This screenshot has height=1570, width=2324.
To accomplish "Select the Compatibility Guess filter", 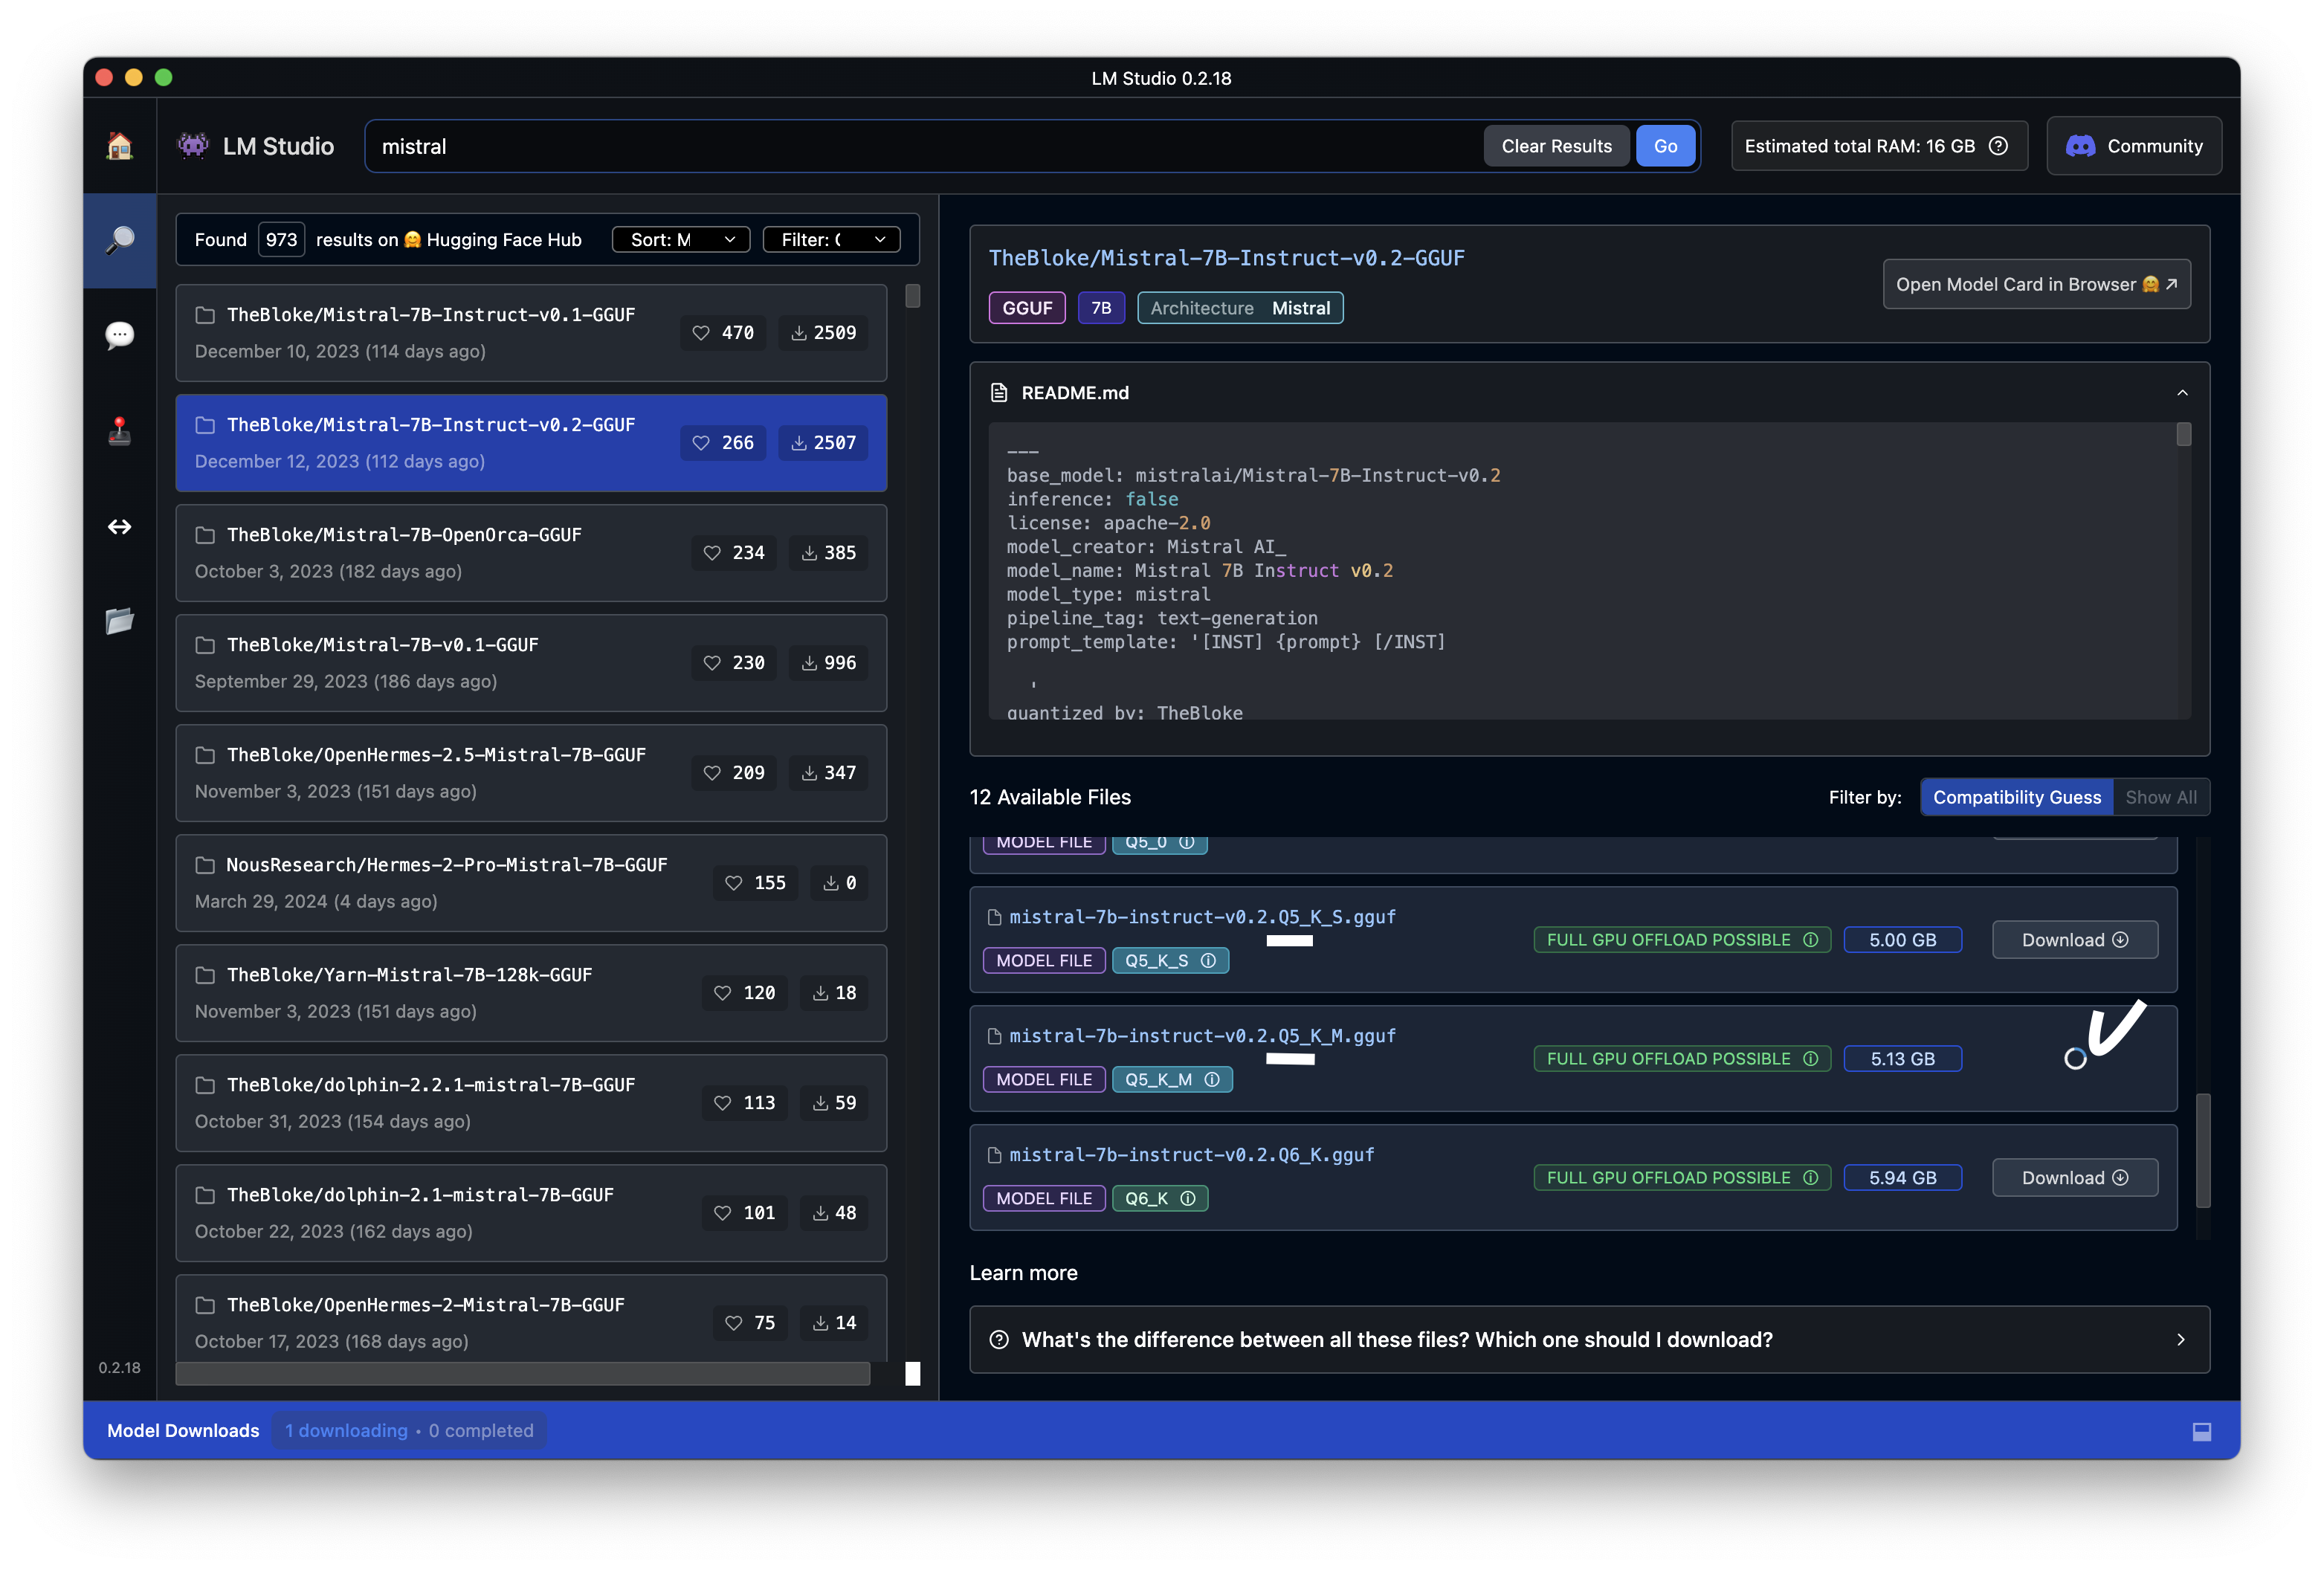I will (2016, 797).
